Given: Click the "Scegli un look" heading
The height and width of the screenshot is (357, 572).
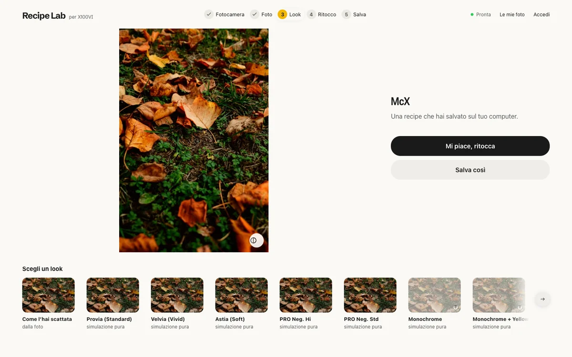Looking at the screenshot, I should tap(42, 269).
